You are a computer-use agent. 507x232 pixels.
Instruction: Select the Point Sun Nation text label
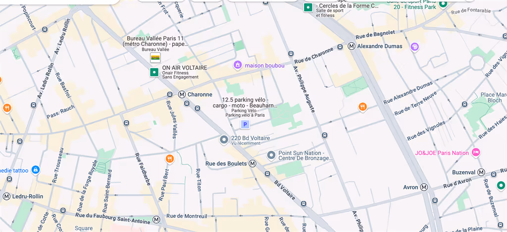305,155
